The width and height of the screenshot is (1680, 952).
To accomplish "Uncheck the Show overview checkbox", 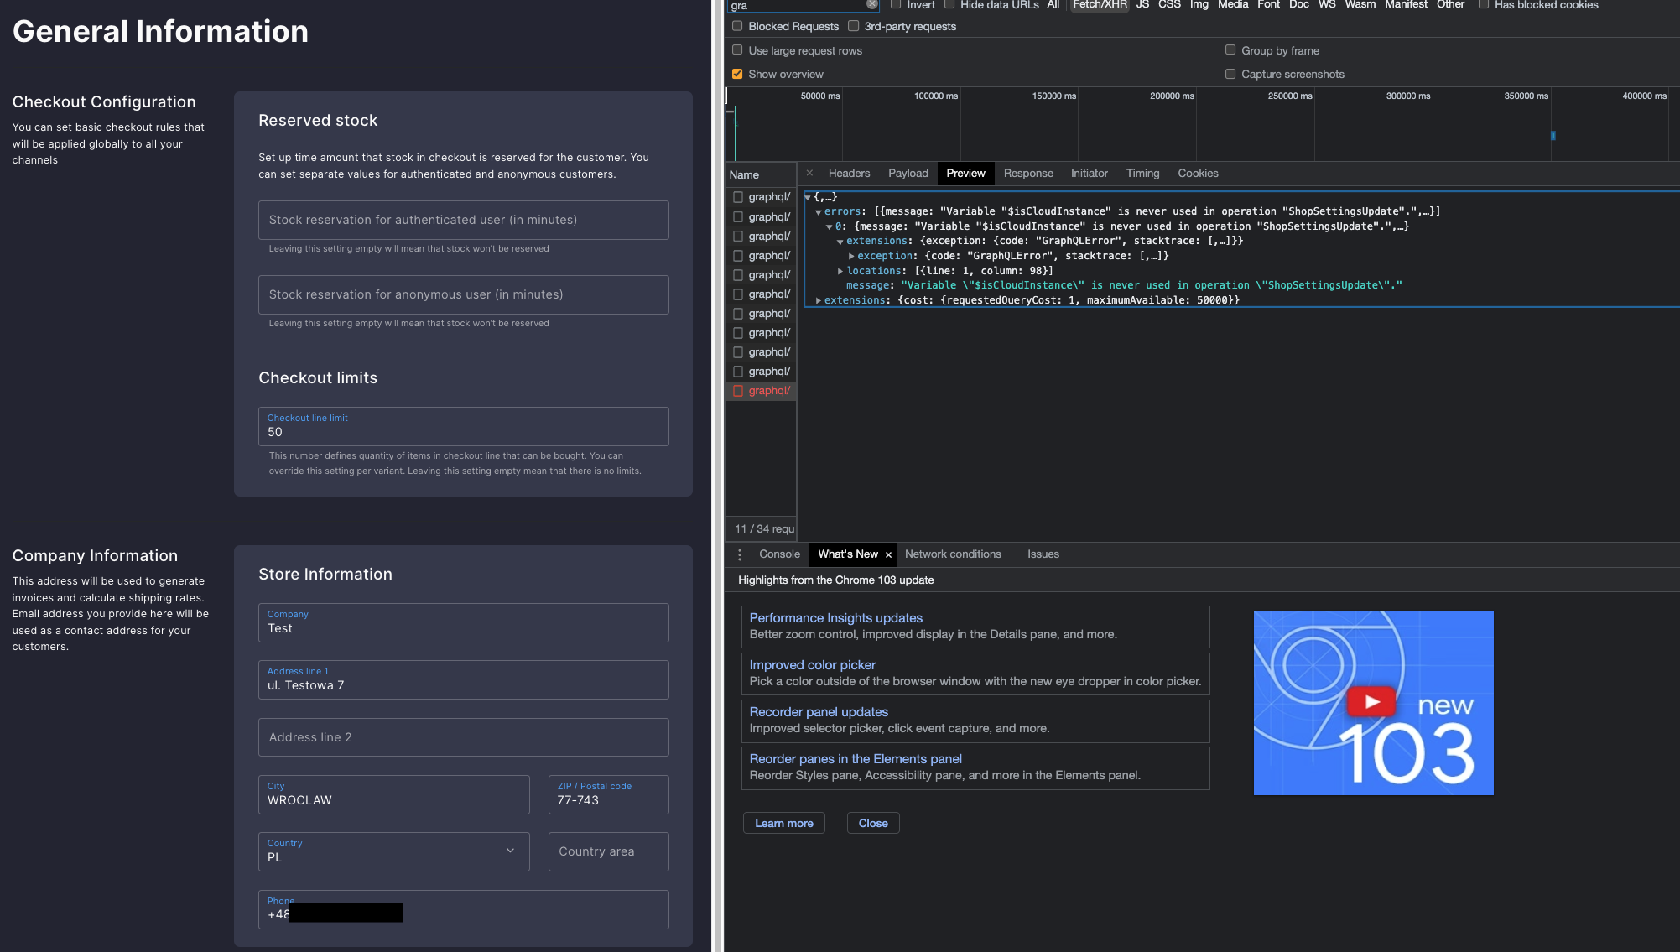I will tap(737, 74).
